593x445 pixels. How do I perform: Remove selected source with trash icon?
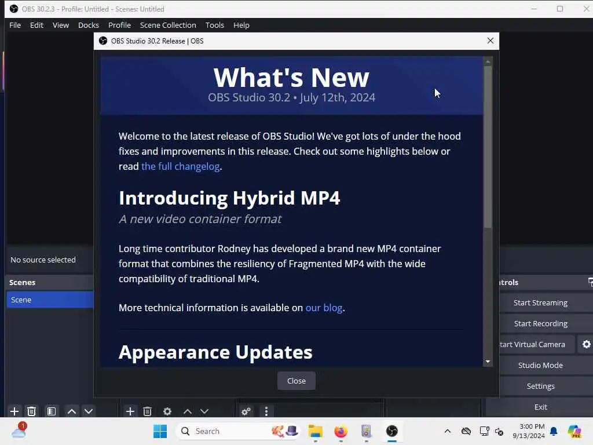click(x=148, y=411)
